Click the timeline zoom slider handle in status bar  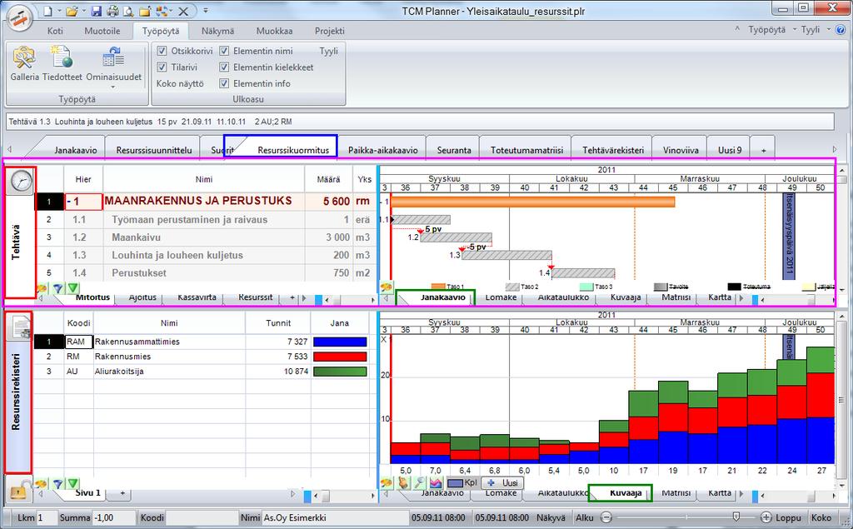point(736,517)
